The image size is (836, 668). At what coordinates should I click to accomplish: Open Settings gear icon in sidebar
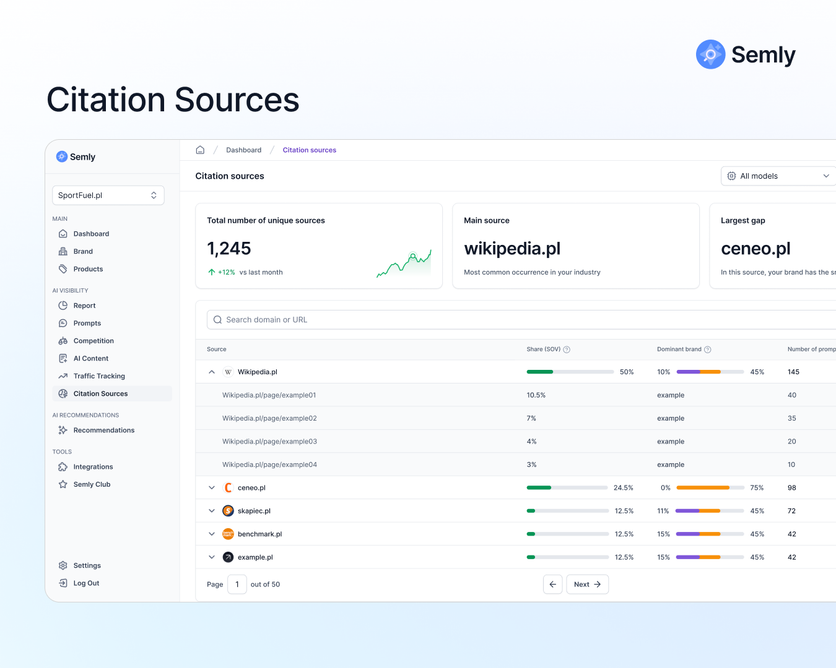tap(63, 565)
